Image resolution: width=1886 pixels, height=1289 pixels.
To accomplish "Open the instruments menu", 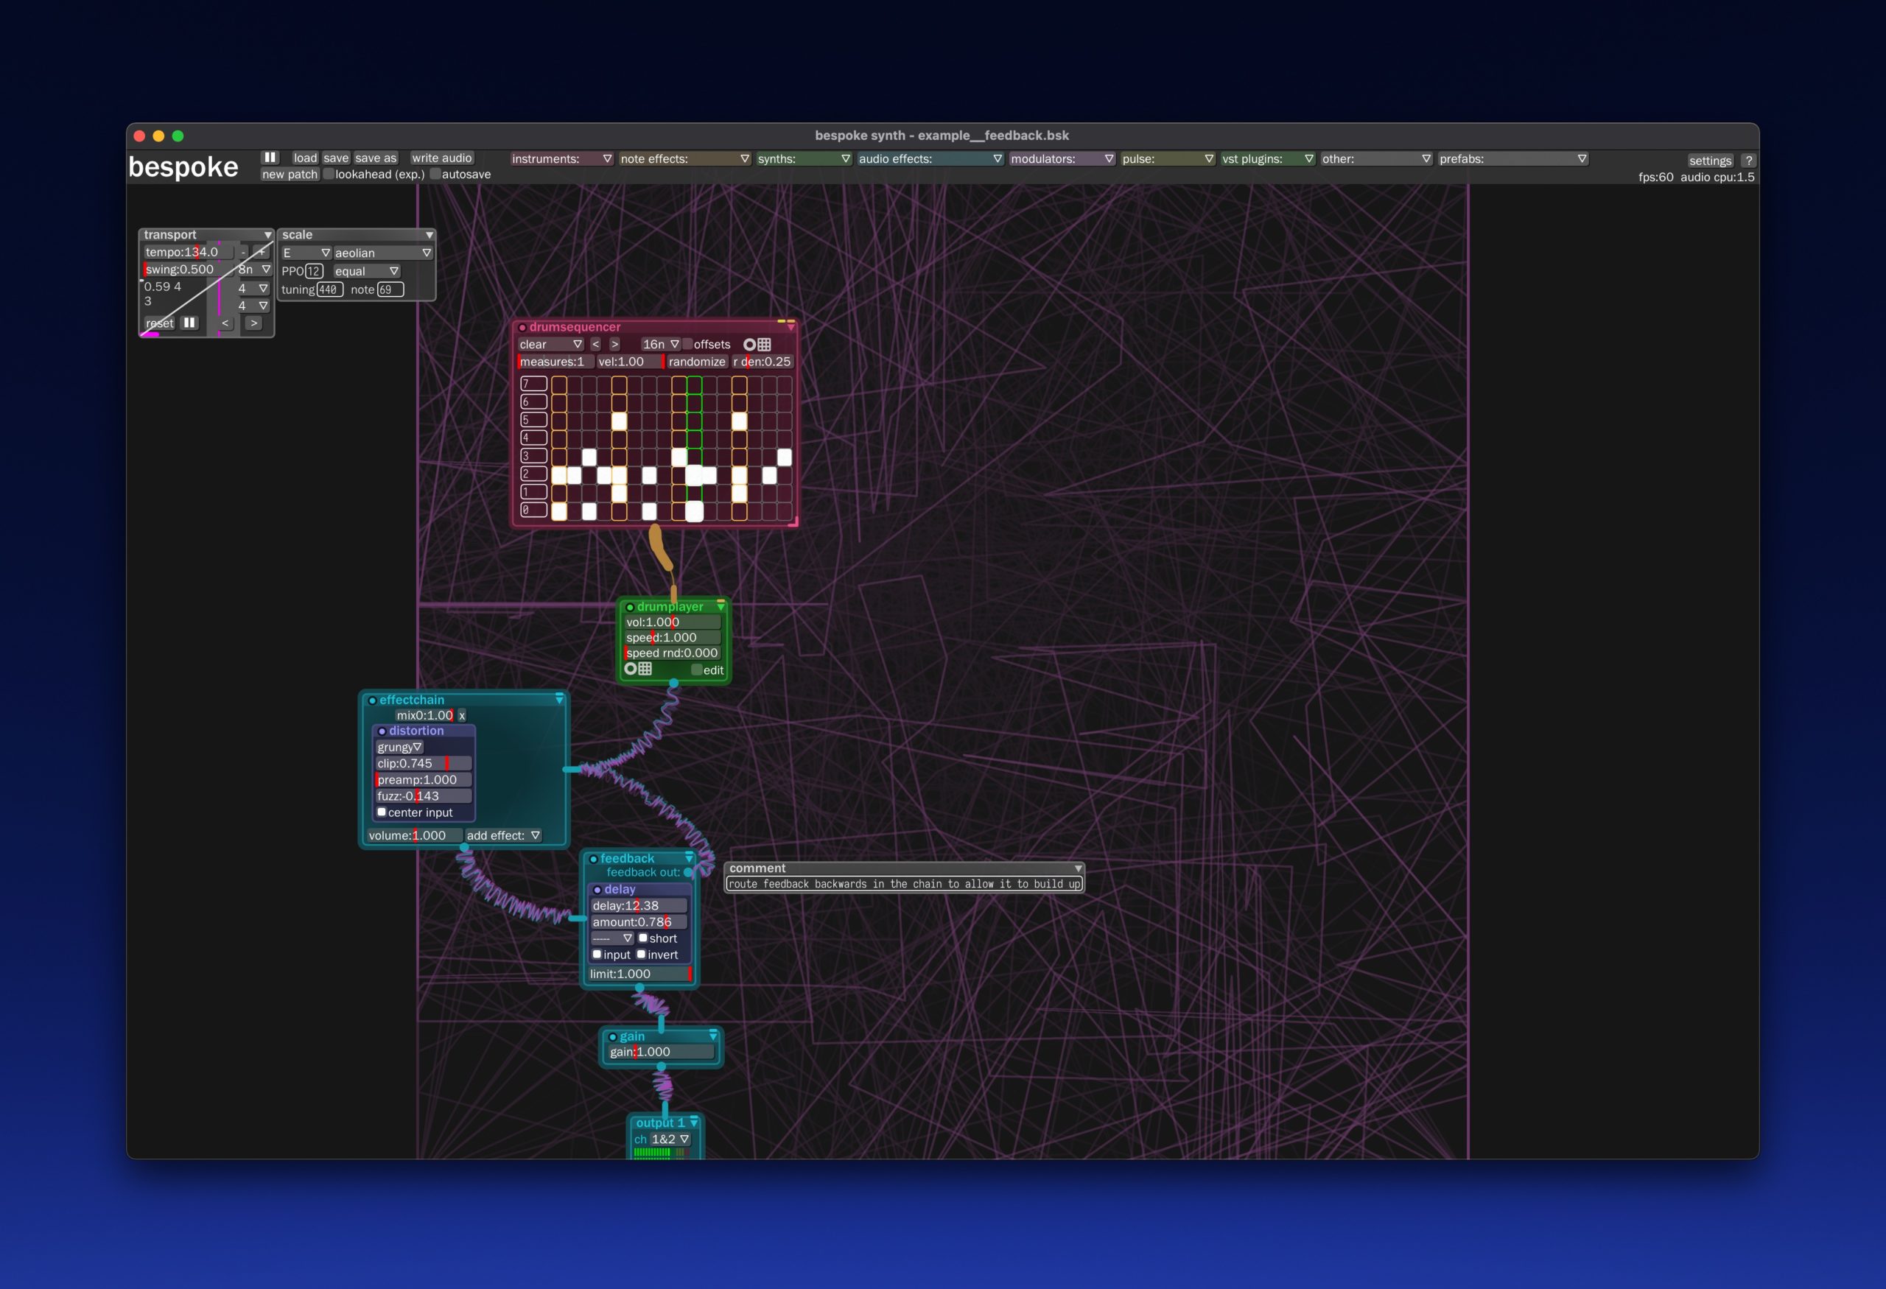I will point(561,158).
